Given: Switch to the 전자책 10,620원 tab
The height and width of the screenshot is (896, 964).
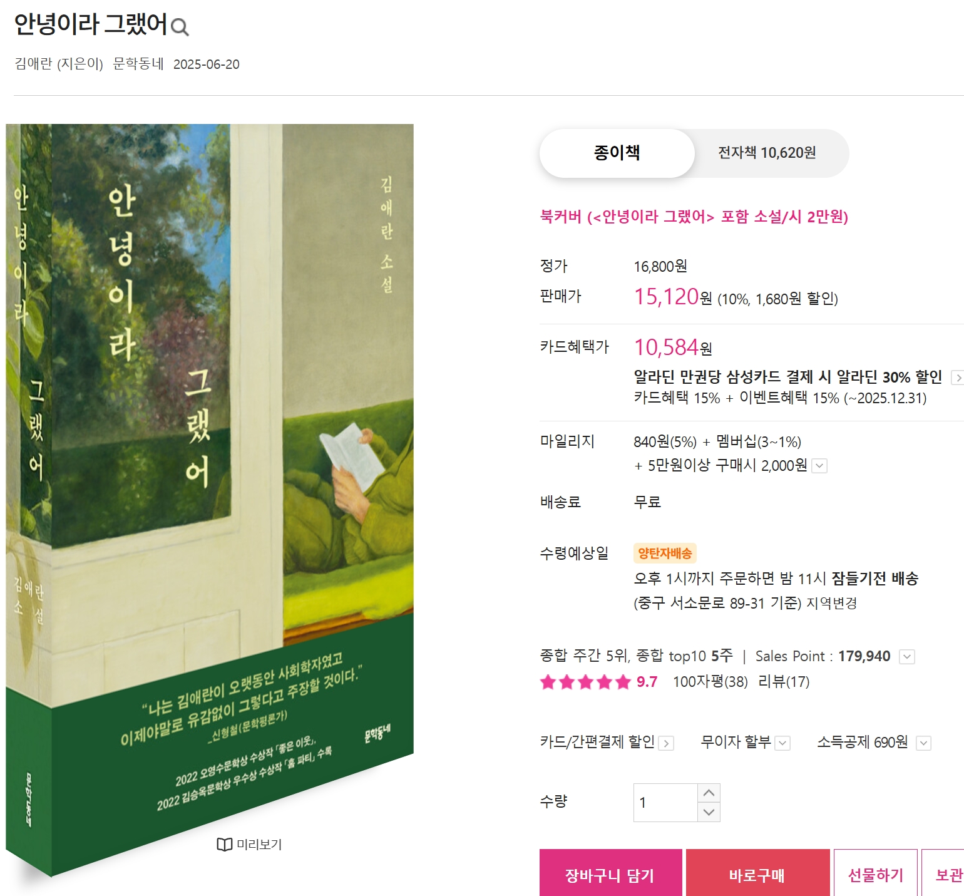Looking at the screenshot, I should [767, 153].
